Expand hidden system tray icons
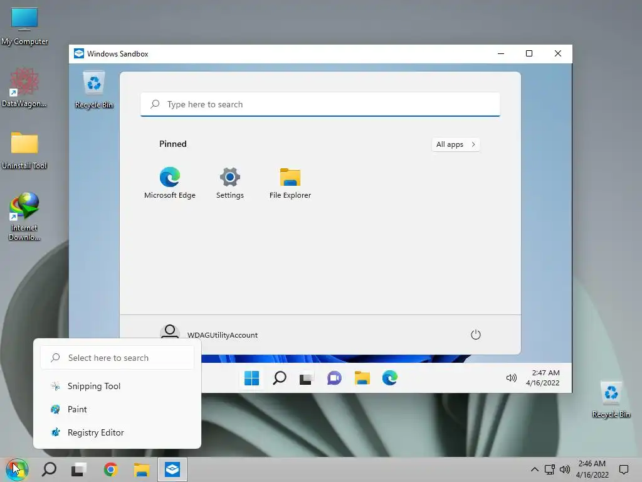Viewport: 642px width, 482px height. [x=535, y=469]
